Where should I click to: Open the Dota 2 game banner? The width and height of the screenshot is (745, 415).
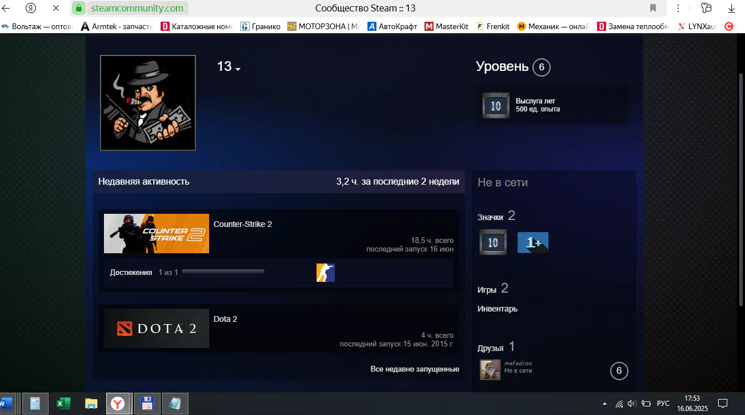pyautogui.click(x=157, y=329)
